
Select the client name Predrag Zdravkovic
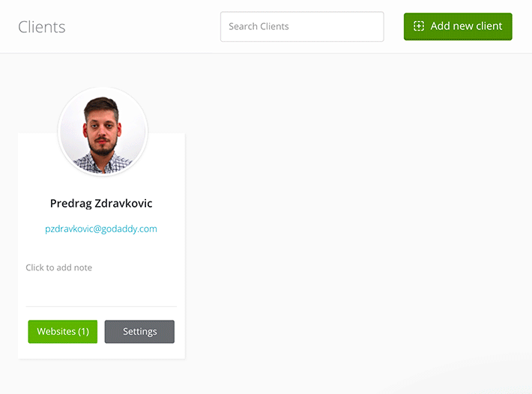pyautogui.click(x=101, y=203)
